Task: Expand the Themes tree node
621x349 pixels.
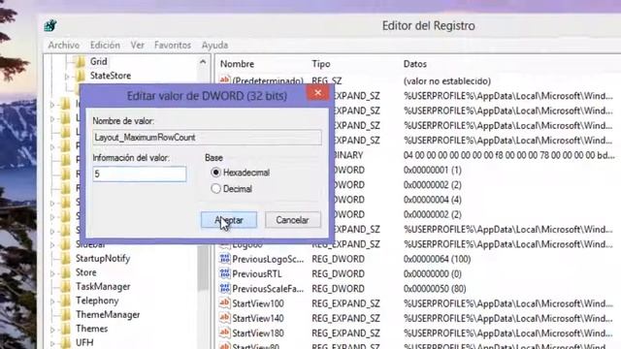Action: pyautogui.click(x=52, y=330)
